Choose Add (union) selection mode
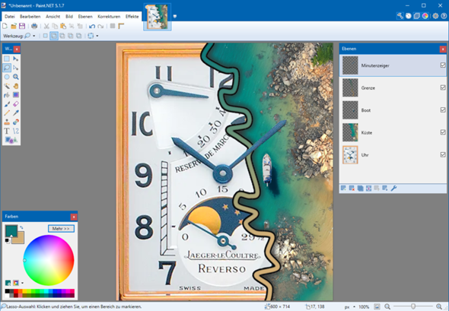Image resolution: width=449 pixels, height=311 pixels. [x=53, y=36]
